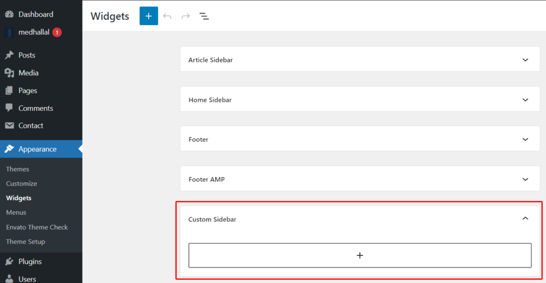Collapse the Custom Sidebar panel chevron

(x=525, y=219)
